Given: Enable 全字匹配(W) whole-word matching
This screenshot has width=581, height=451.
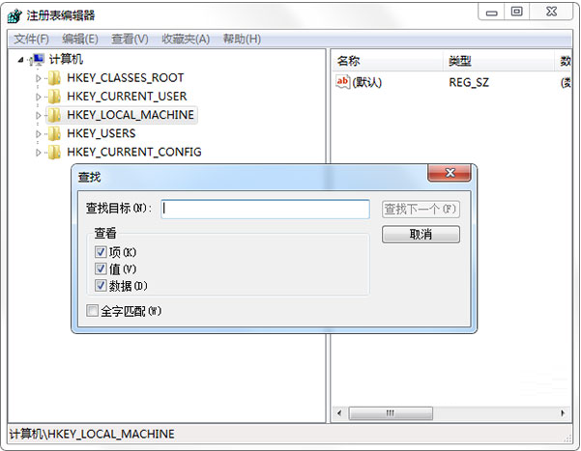Looking at the screenshot, I should tap(92, 311).
